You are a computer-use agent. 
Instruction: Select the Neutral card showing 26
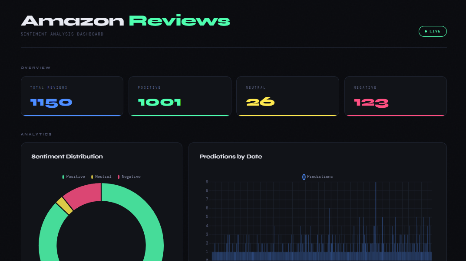[x=288, y=96]
